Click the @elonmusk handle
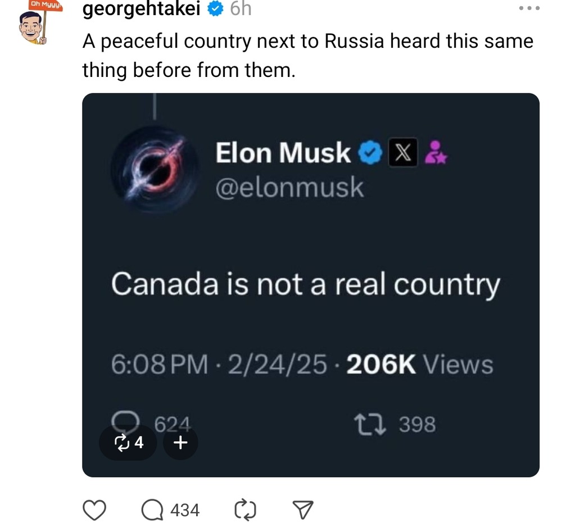The height and width of the screenshot is (523, 562). pyautogui.click(x=289, y=188)
